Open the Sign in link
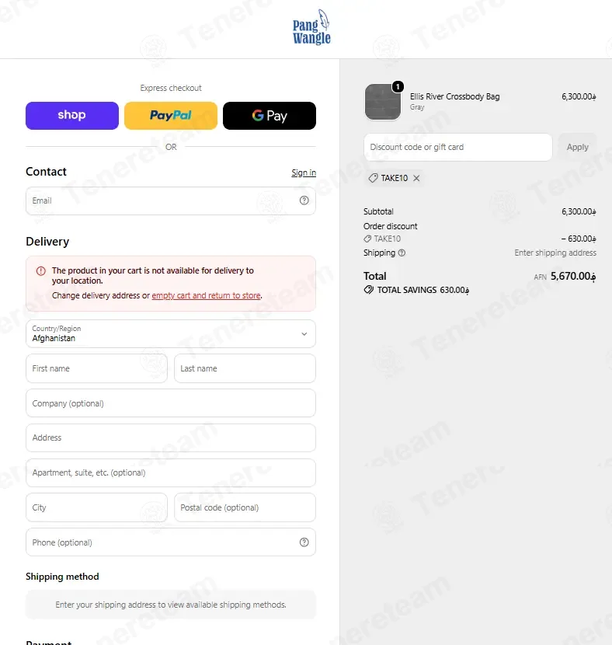Viewport: 612px width, 645px height. pyautogui.click(x=304, y=173)
